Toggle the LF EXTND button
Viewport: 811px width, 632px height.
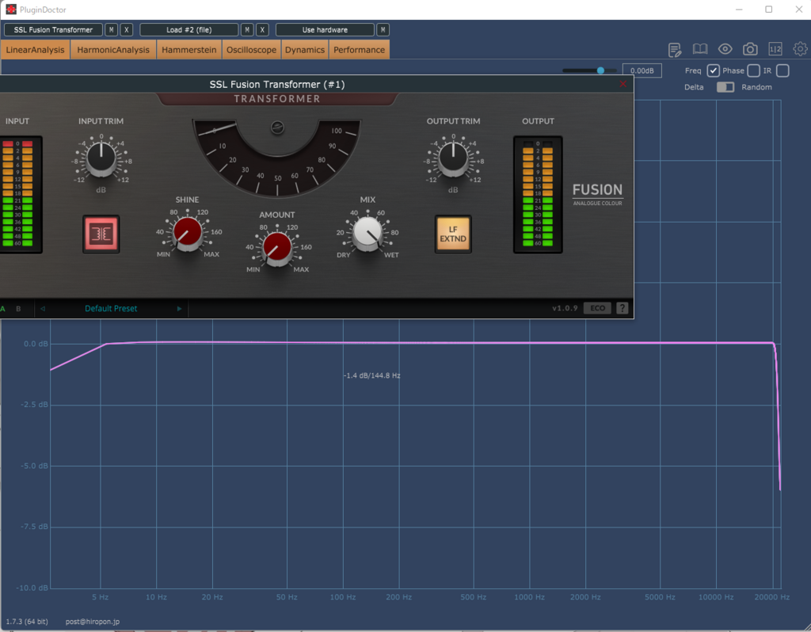(x=453, y=234)
